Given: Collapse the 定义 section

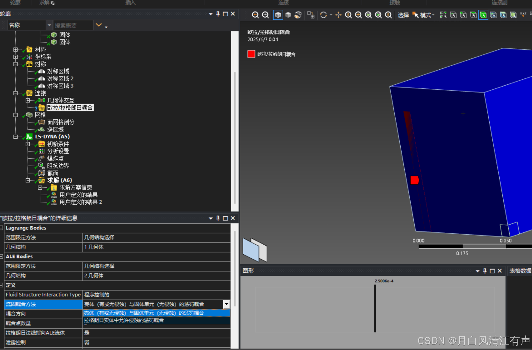Looking at the screenshot, I should click(x=2, y=285).
